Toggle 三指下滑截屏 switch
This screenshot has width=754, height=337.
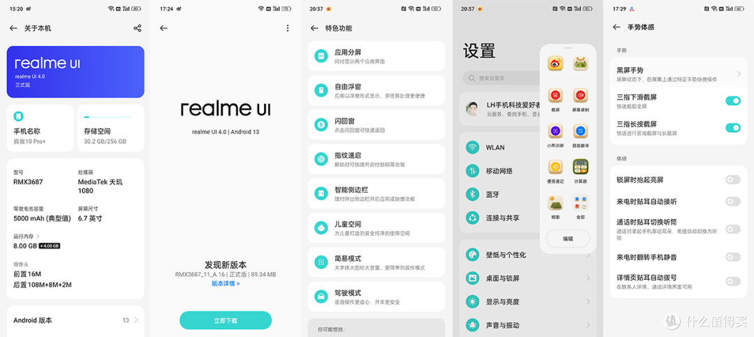pos(733,100)
